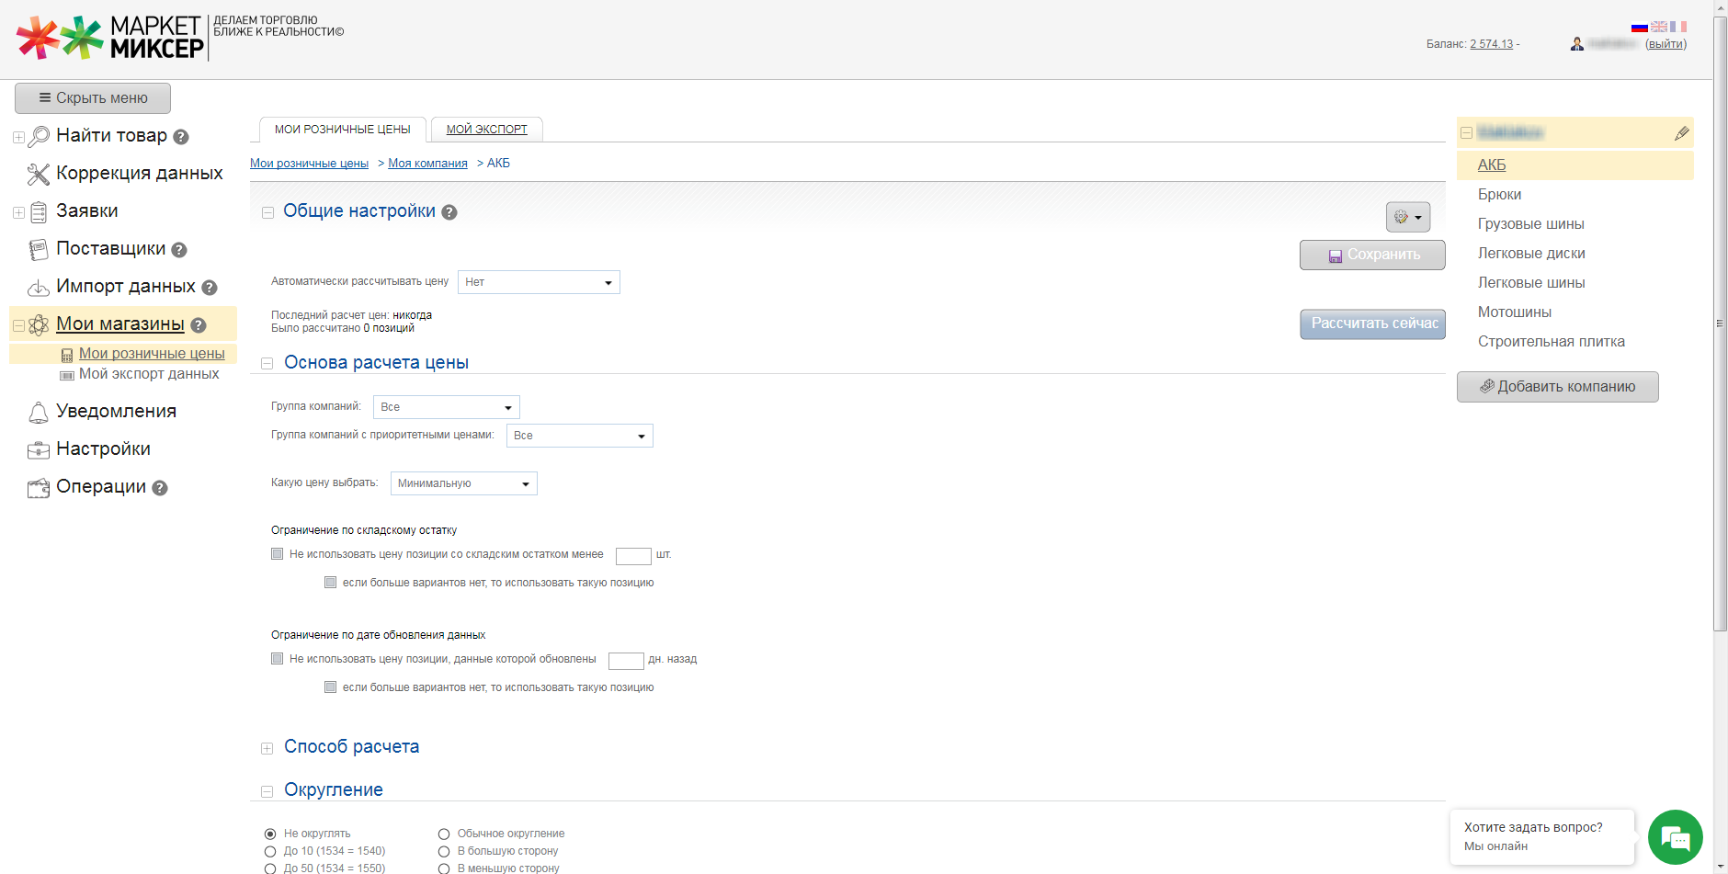Switch language with the Russian flag
The image size is (1728, 874).
tap(1640, 27)
